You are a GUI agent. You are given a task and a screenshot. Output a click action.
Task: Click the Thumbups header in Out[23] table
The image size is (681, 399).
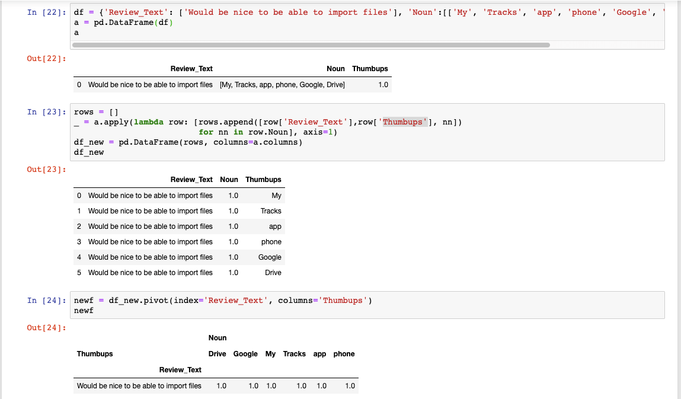point(263,180)
